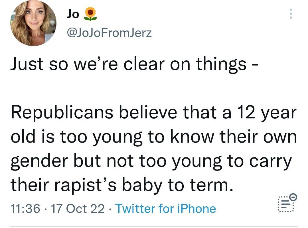This screenshot has width=308, height=228.
Task: Click the dash after 'things'
Action: click(x=256, y=65)
